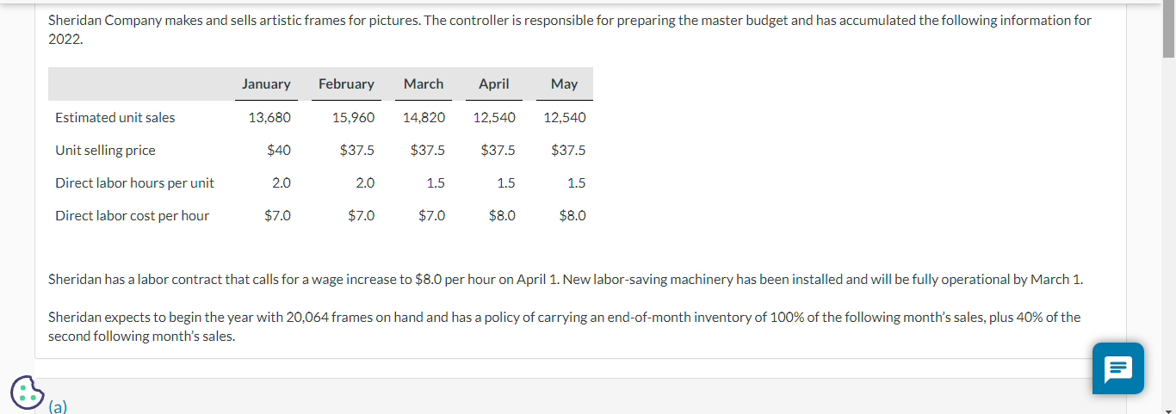Click the Direct labor cost per hour label
The height and width of the screenshot is (414, 1176).
pos(132,215)
